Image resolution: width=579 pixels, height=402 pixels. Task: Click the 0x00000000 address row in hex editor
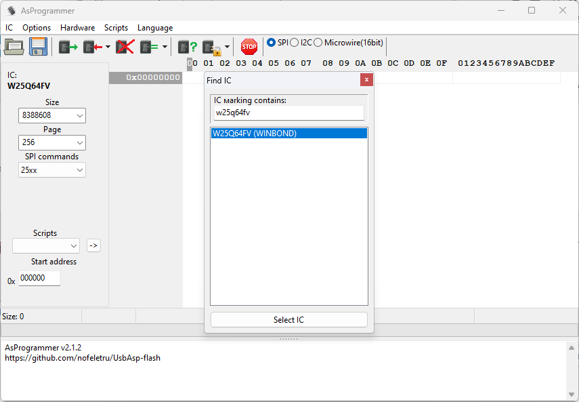146,77
